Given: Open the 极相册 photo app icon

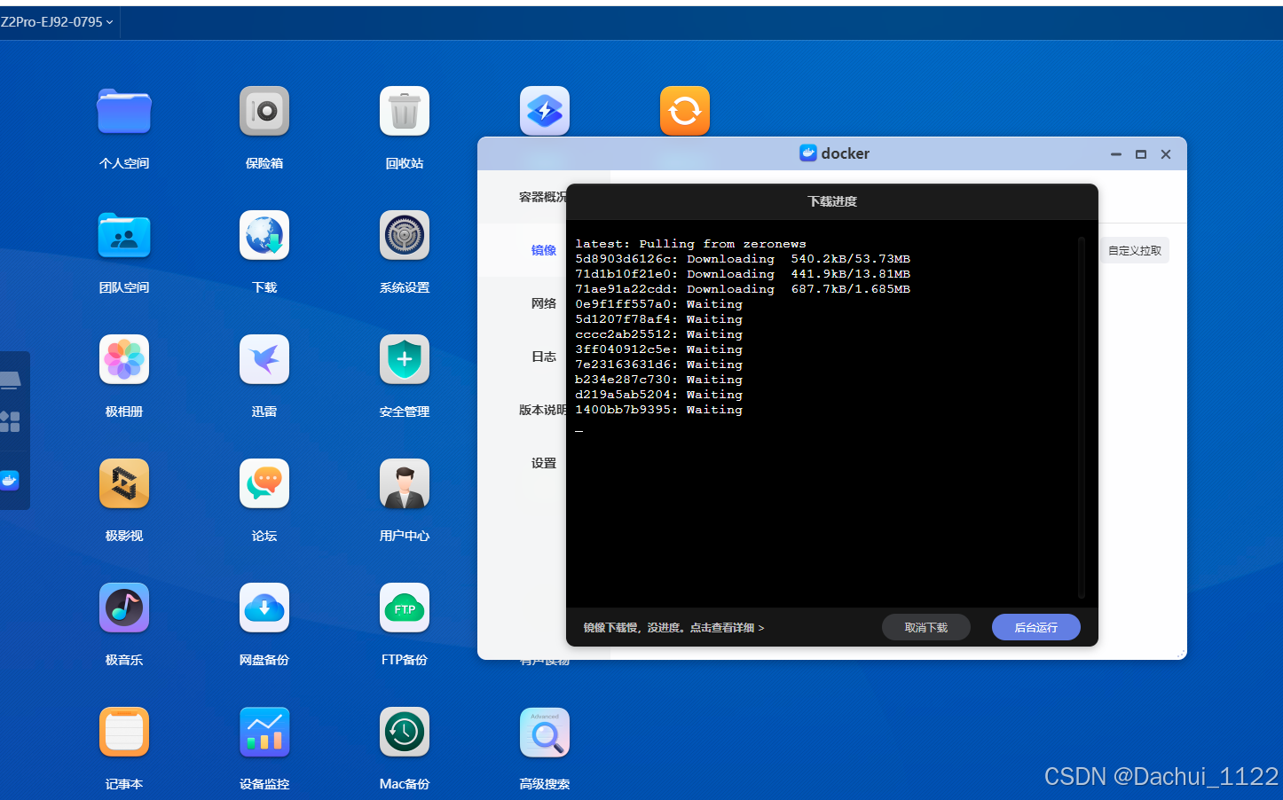Looking at the screenshot, I should pyautogui.click(x=124, y=359).
